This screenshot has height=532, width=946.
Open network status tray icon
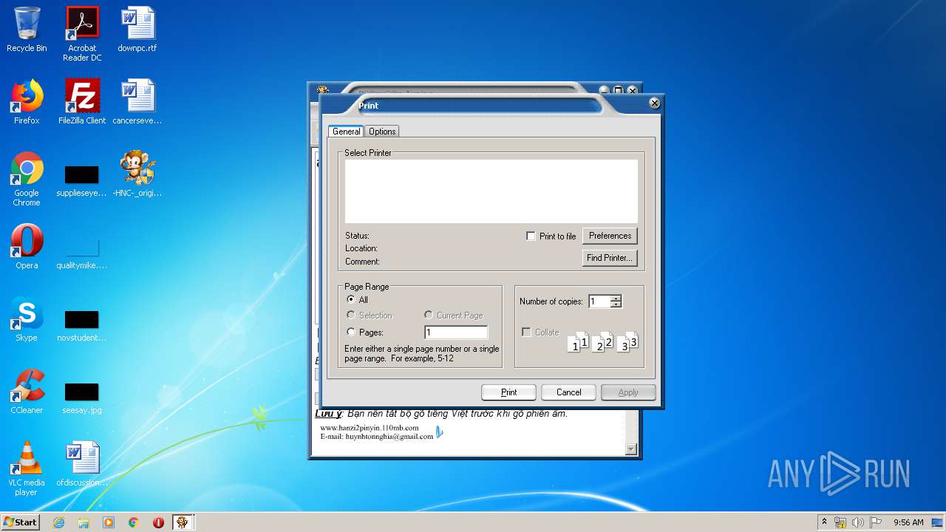840,522
